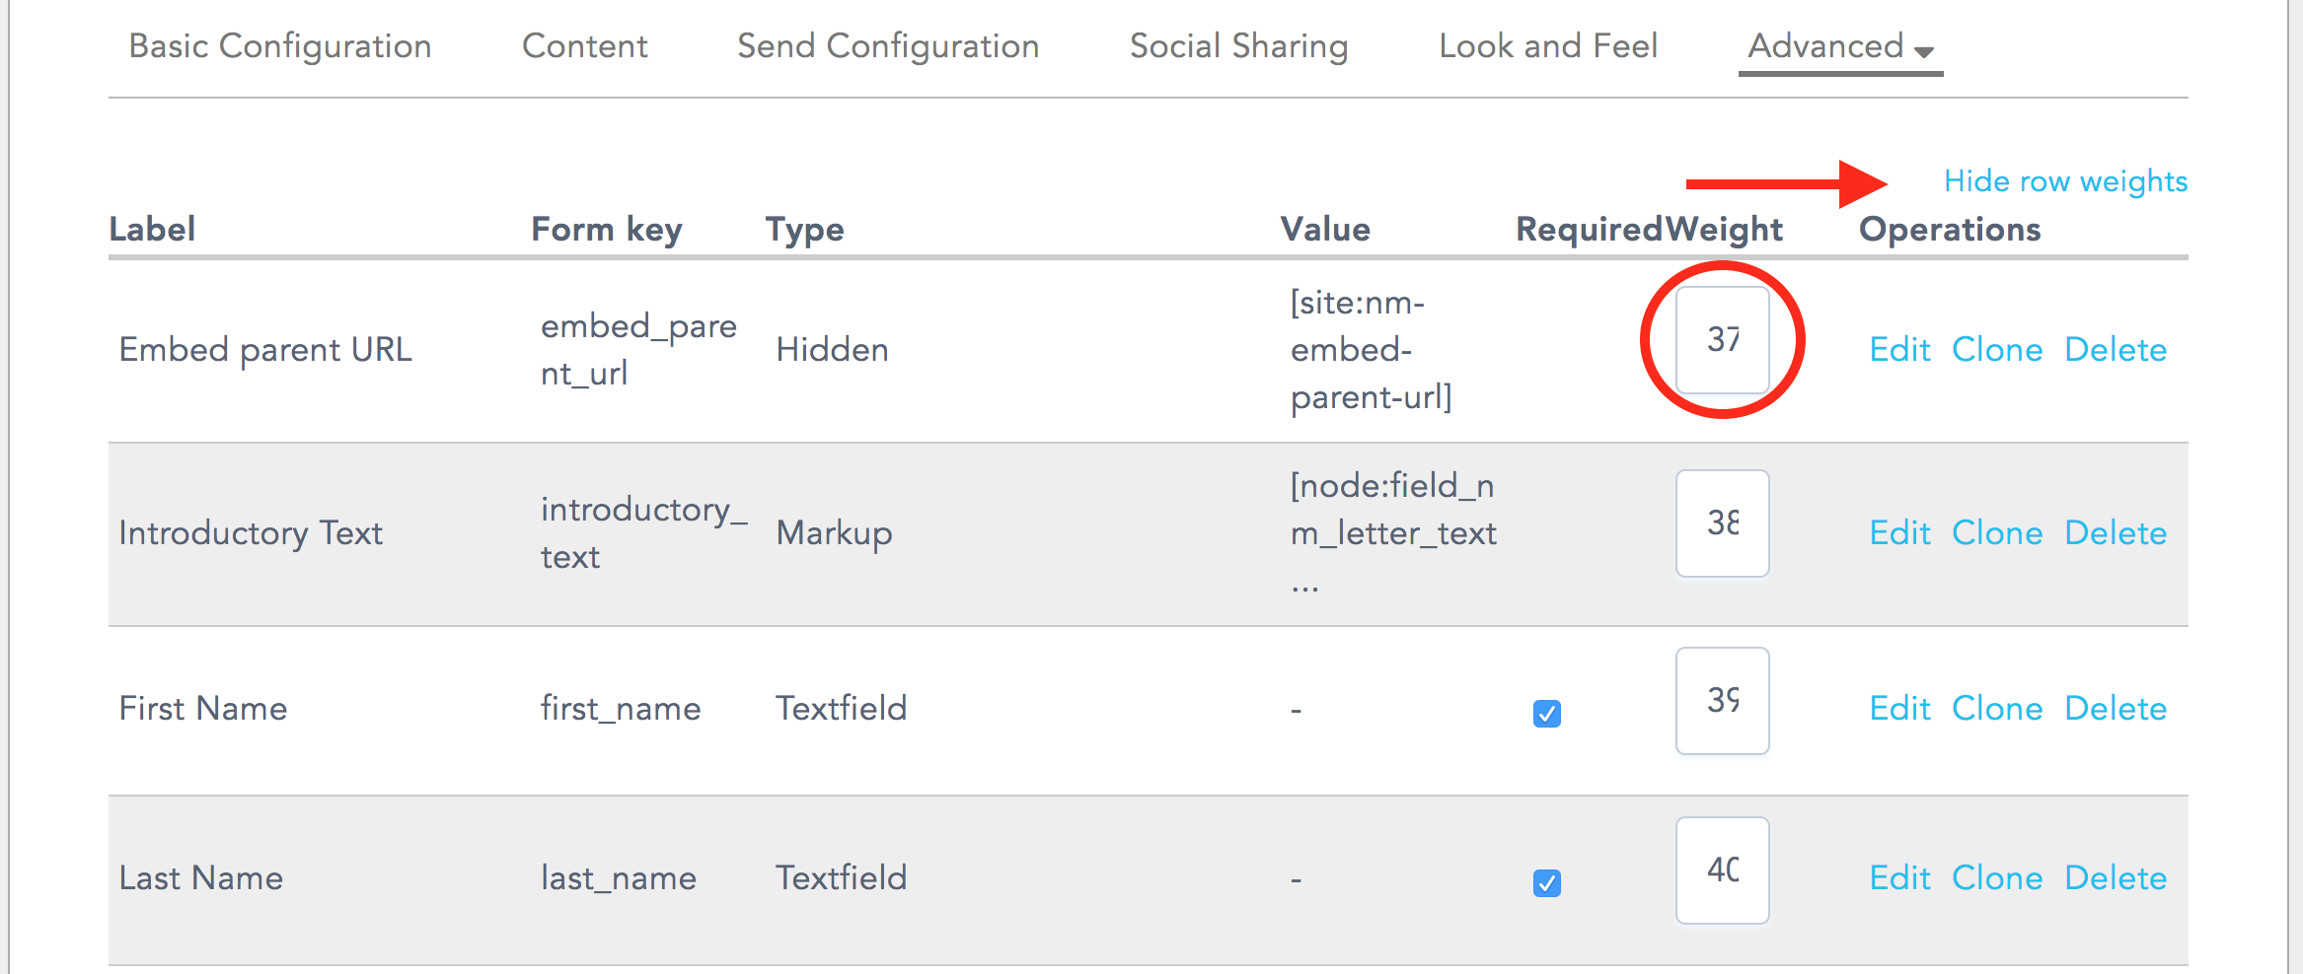Switch to the Send Configuration tab
Screen dimensions: 2303x974
pyautogui.click(x=886, y=45)
